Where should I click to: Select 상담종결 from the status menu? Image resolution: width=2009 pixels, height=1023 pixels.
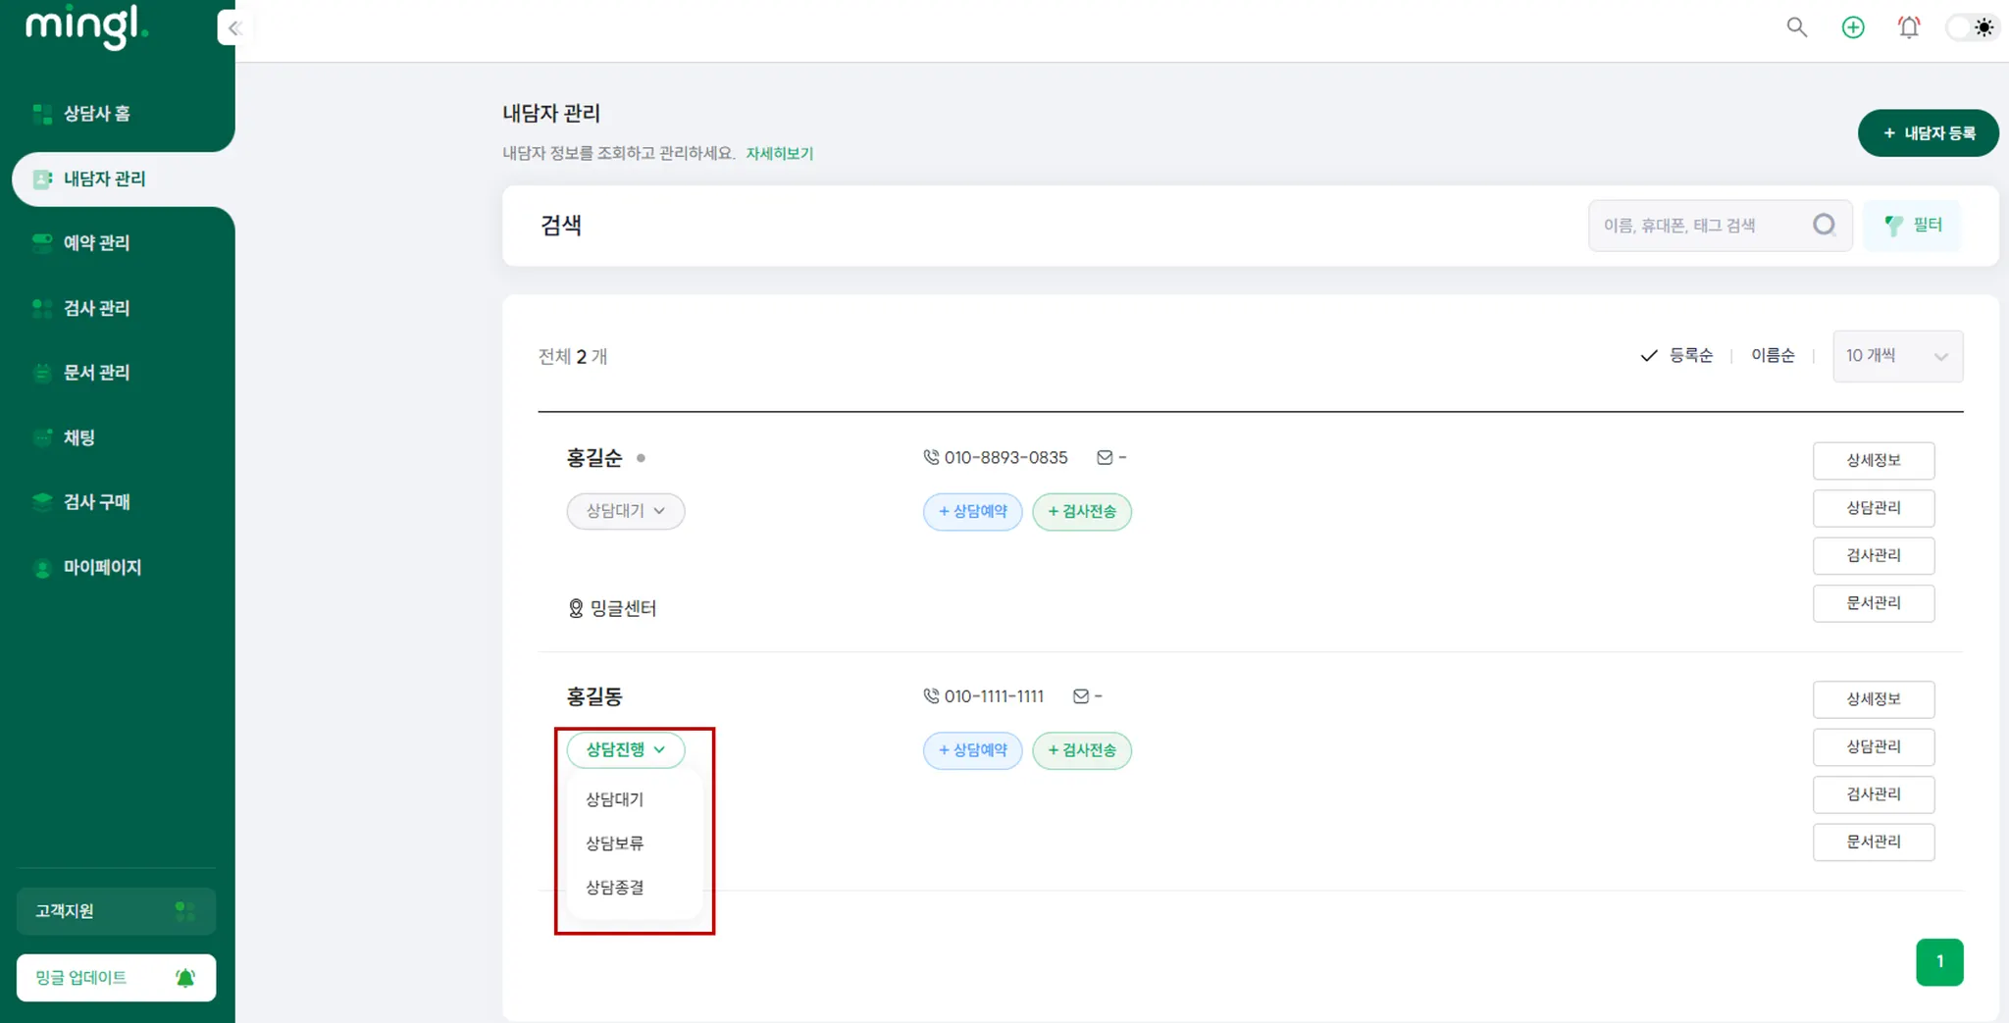[615, 888]
